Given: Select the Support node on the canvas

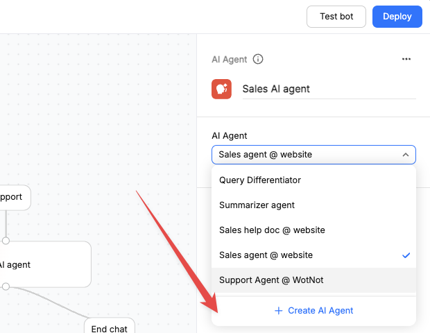Looking at the screenshot, I should 12,197.
